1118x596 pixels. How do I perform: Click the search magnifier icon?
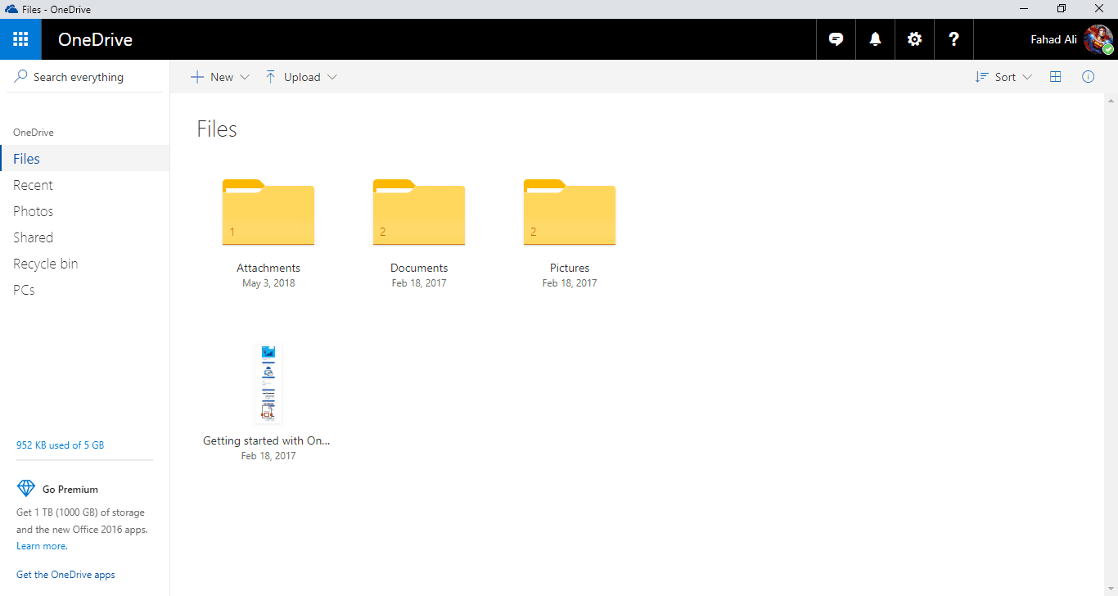click(20, 76)
